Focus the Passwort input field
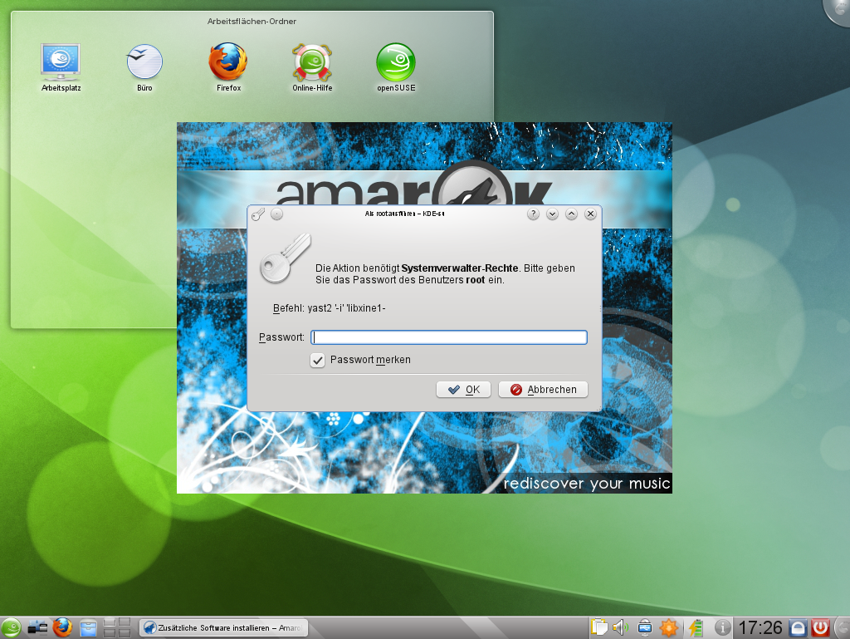850x639 pixels. 449,337
